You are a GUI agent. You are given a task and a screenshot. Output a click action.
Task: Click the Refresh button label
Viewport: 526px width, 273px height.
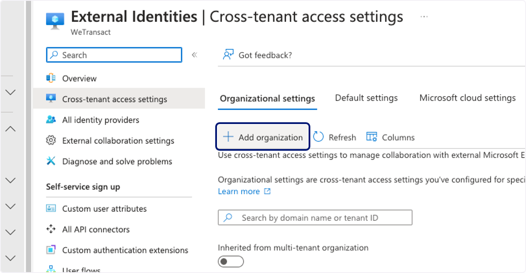(342, 138)
